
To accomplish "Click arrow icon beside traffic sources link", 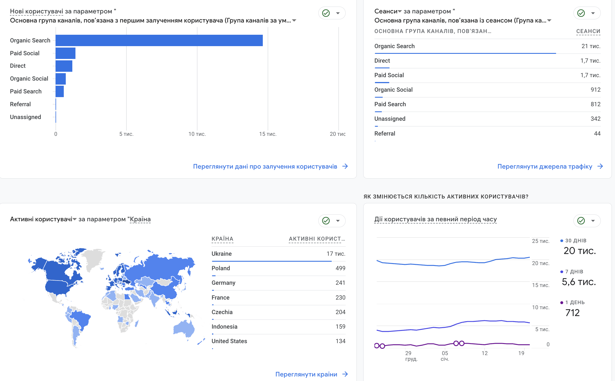I will point(600,166).
